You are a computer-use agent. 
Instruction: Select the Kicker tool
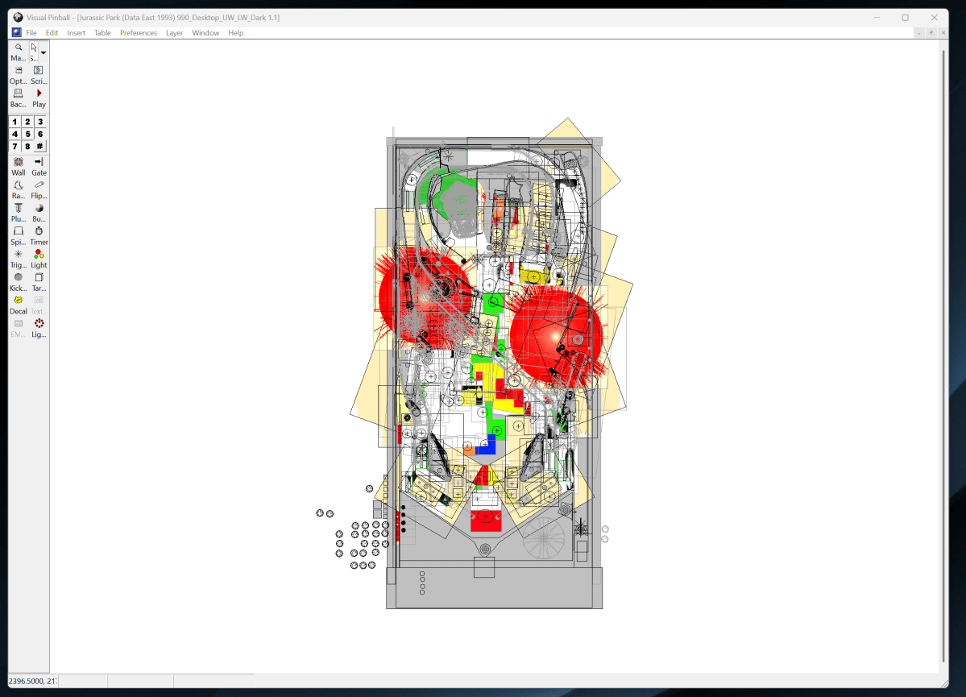click(x=18, y=282)
